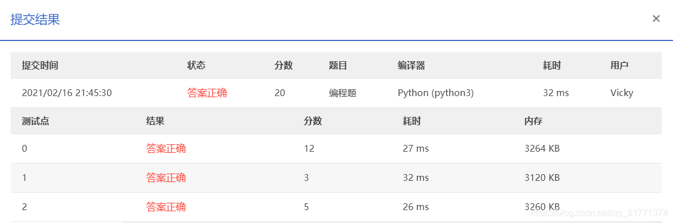Click the 内存 column header

pos(533,121)
